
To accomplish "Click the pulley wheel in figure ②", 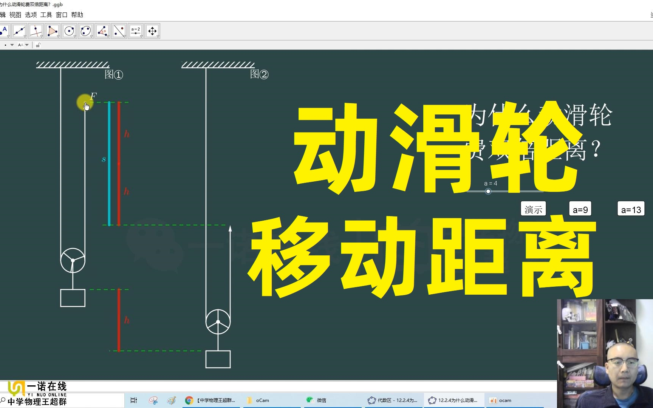I will coord(218,322).
